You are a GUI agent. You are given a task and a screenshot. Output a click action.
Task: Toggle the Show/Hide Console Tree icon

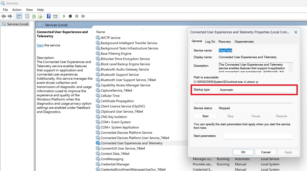coord(19,16)
